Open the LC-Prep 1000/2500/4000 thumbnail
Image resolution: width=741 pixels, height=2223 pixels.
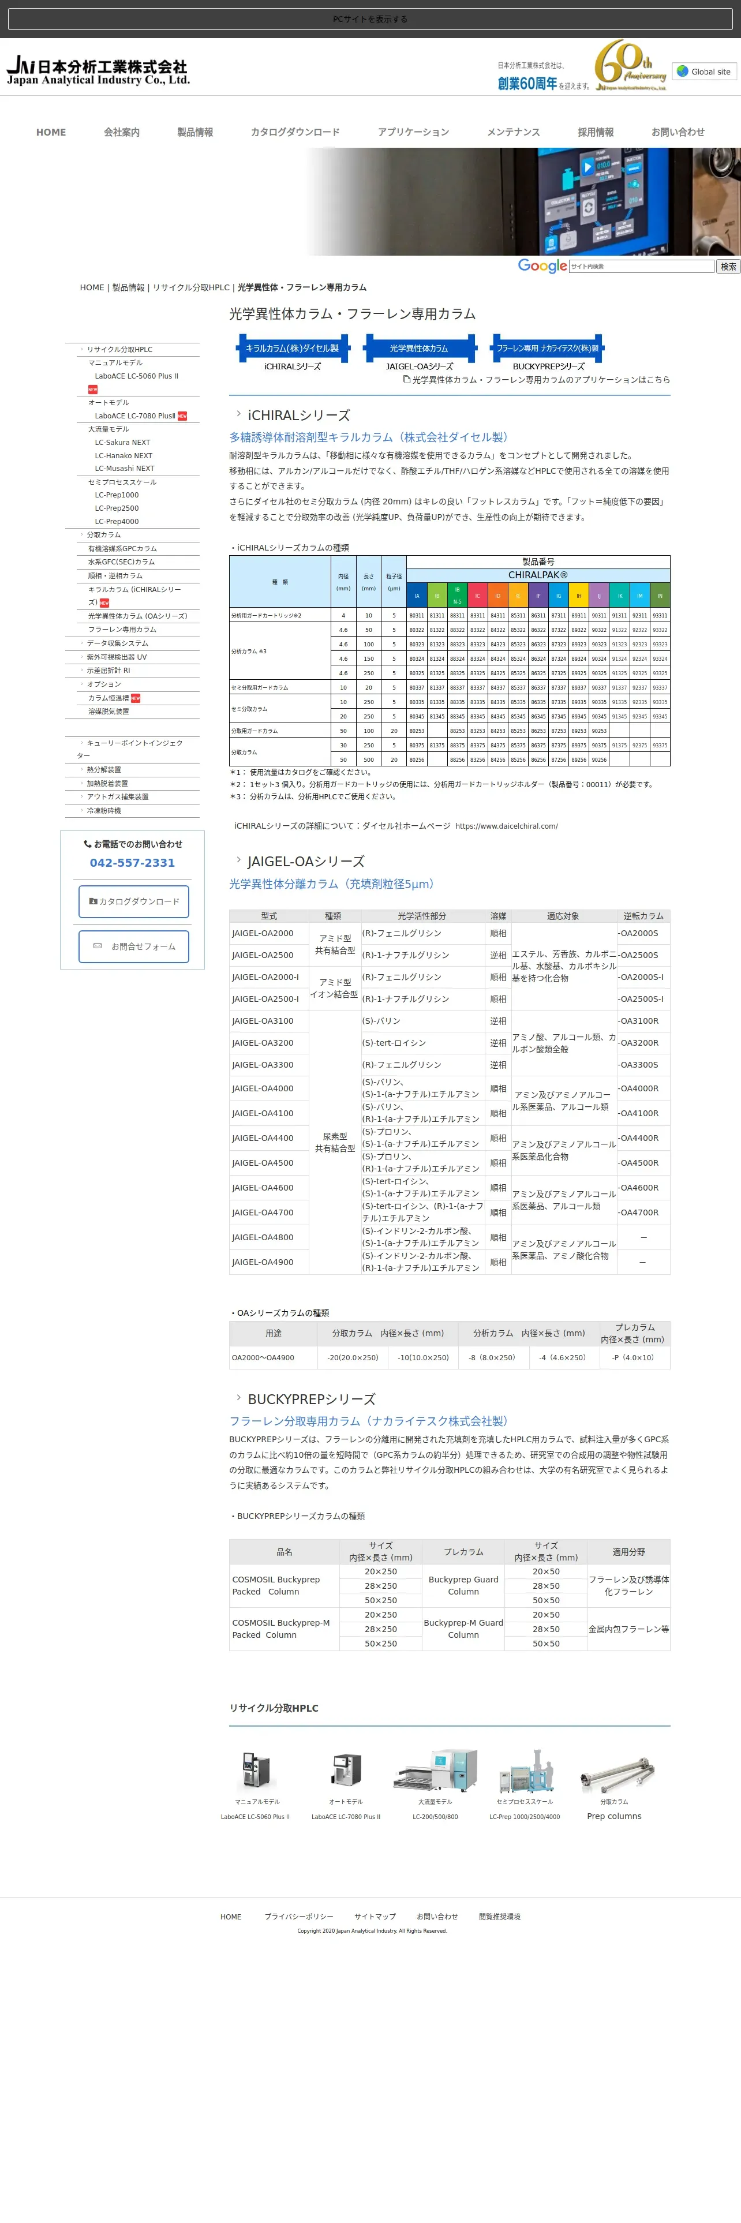point(525,1772)
